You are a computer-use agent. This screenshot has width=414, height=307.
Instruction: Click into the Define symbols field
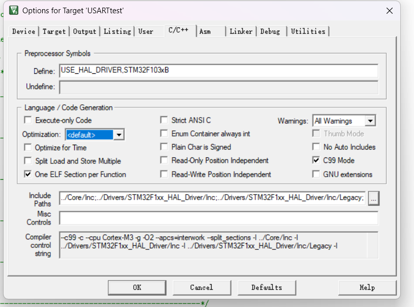click(x=219, y=70)
